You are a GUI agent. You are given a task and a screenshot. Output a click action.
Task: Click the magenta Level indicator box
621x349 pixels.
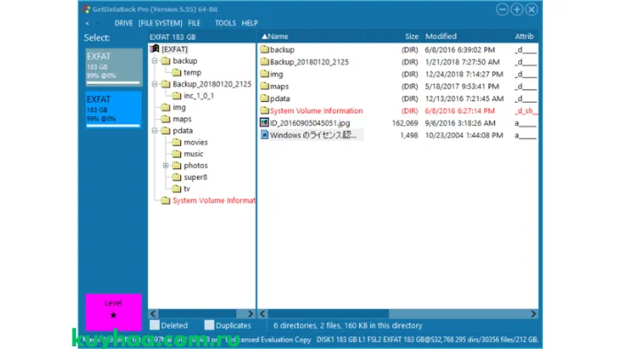[114, 313]
